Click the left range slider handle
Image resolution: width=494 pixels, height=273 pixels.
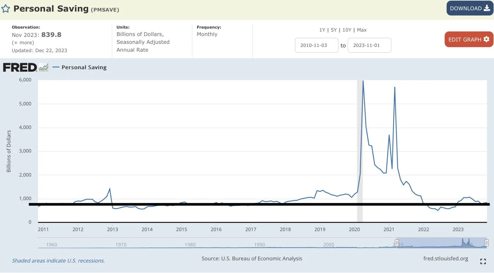(397, 243)
